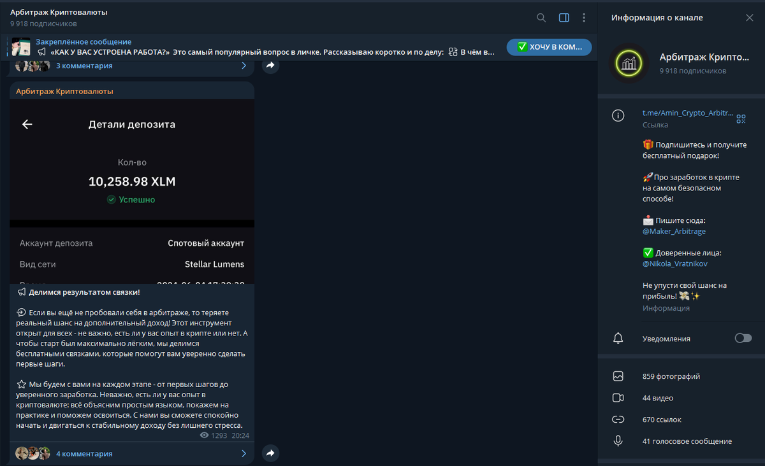The image size is (765, 466).
Task: Click the Не упусти свой шанс на прибыль! line
Action: [685, 291]
